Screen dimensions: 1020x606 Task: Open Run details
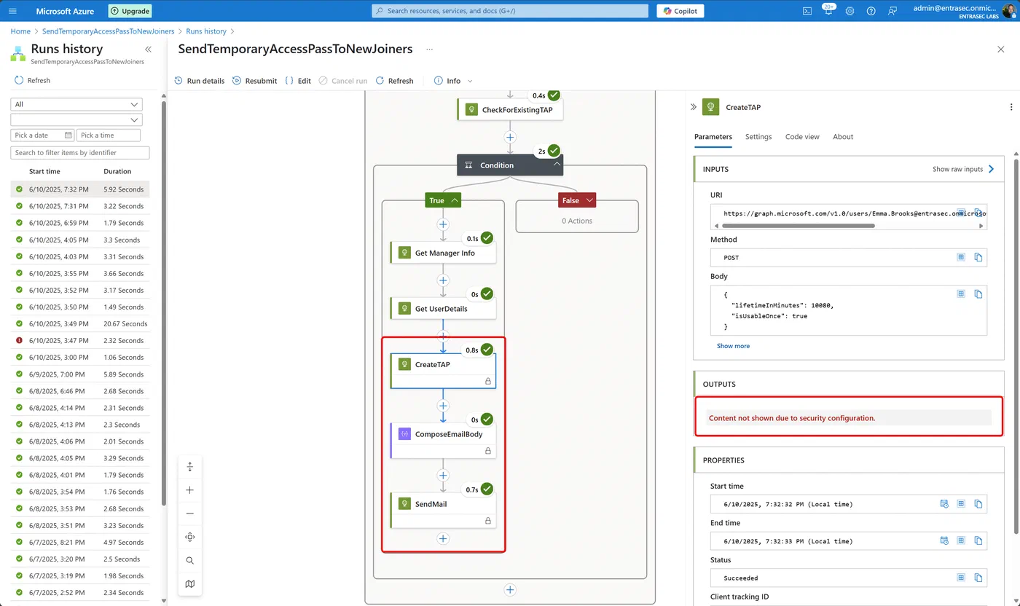[x=199, y=81]
